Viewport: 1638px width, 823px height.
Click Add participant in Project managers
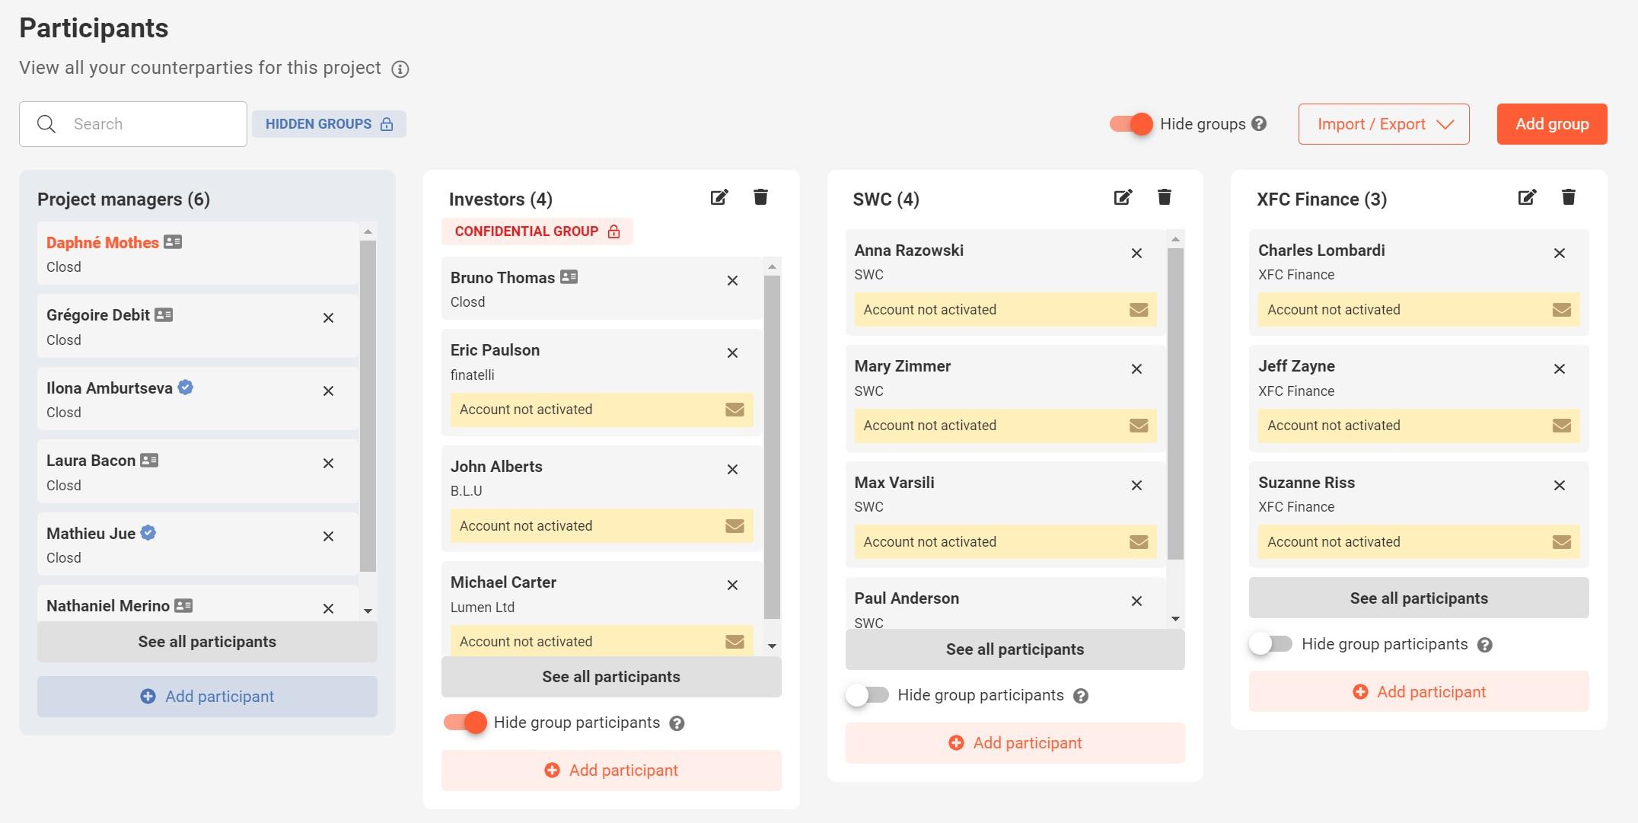tap(207, 695)
